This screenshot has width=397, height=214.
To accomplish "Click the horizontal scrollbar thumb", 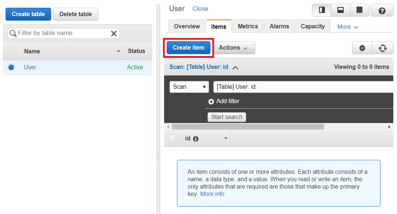I will (x=248, y=127).
